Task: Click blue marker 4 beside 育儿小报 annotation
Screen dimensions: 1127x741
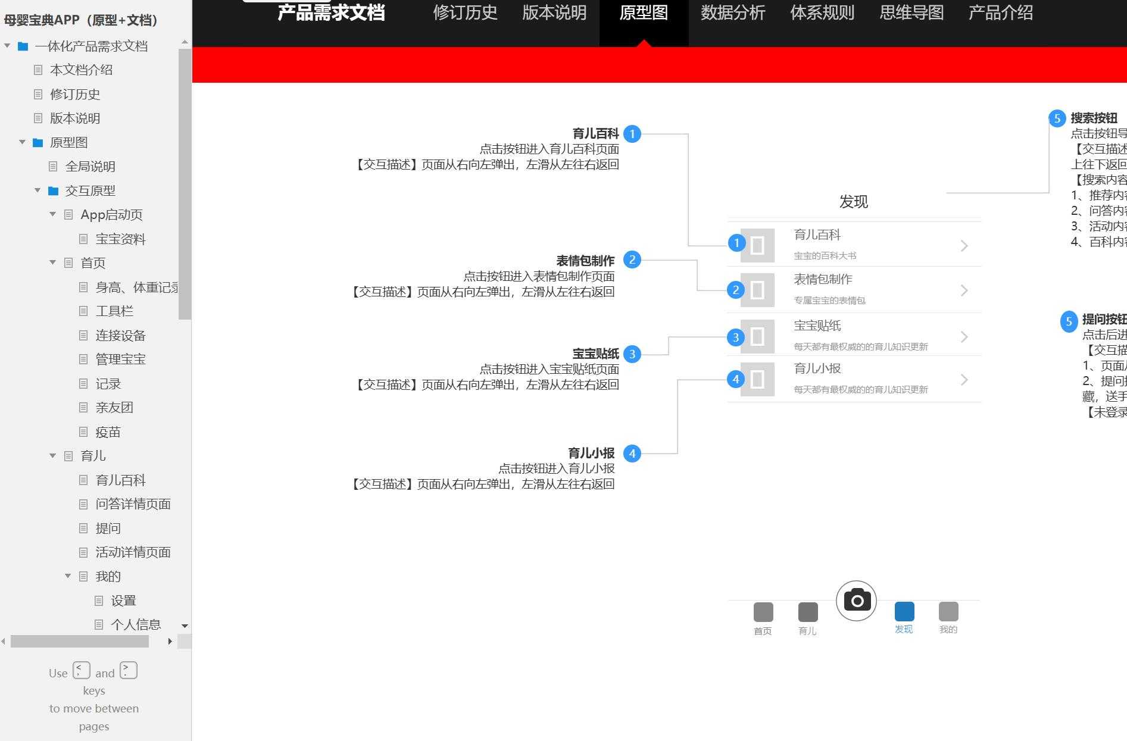Action: point(632,452)
